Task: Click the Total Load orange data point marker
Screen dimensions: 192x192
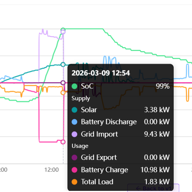Action: [x=63, y=93]
